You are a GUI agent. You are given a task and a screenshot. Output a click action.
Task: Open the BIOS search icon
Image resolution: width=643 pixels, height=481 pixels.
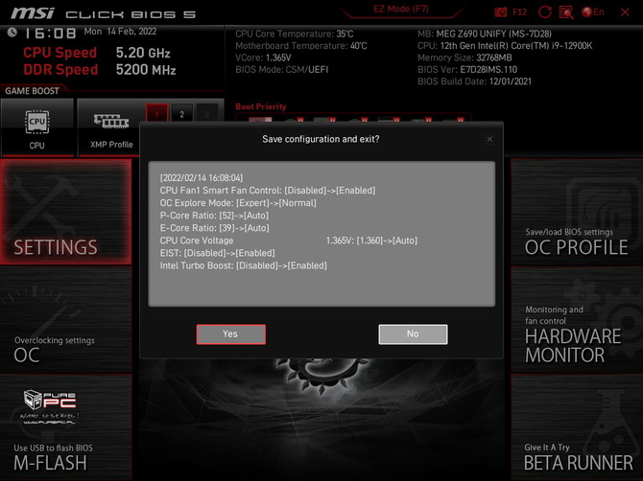(566, 12)
